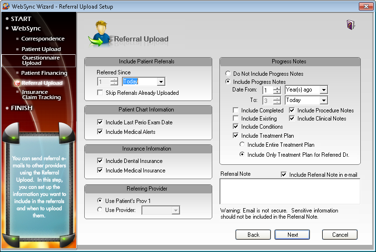This screenshot has width=376, height=252.
Task: Expand the Date From Year(s) ago dropdown
Action: point(324,90)
